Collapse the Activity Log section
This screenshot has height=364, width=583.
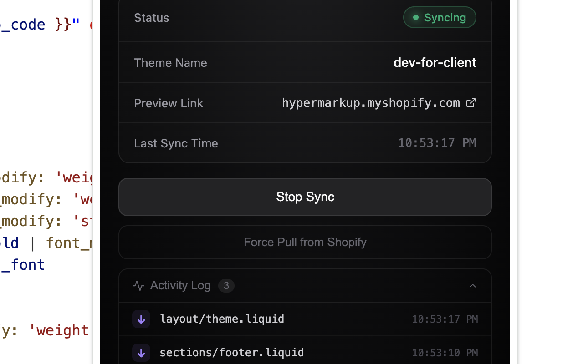[473, 286]
